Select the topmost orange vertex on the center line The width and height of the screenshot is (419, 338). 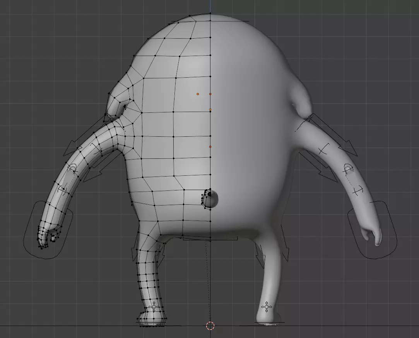pos(210,94)
